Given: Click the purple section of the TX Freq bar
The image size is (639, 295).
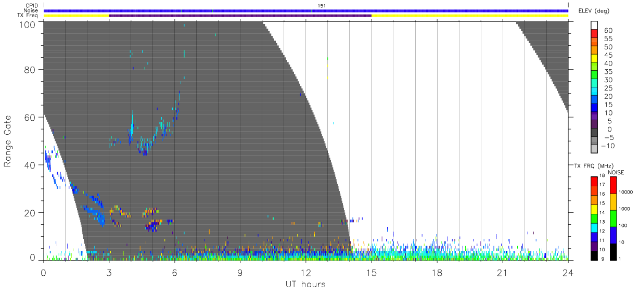Looking at the screenshot, I should [x=240, y=16].
